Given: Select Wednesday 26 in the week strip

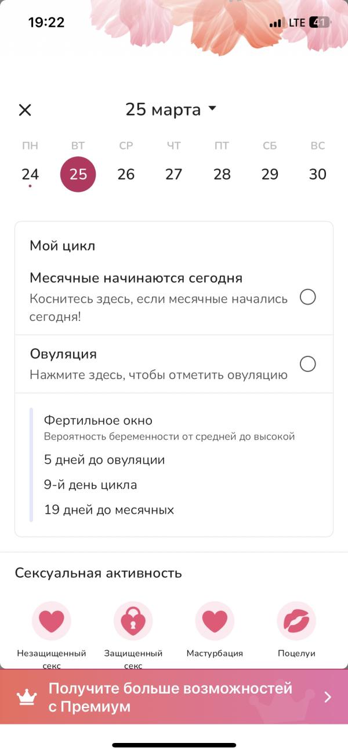Looking at the screenshot, I should (x=126, y=174).
